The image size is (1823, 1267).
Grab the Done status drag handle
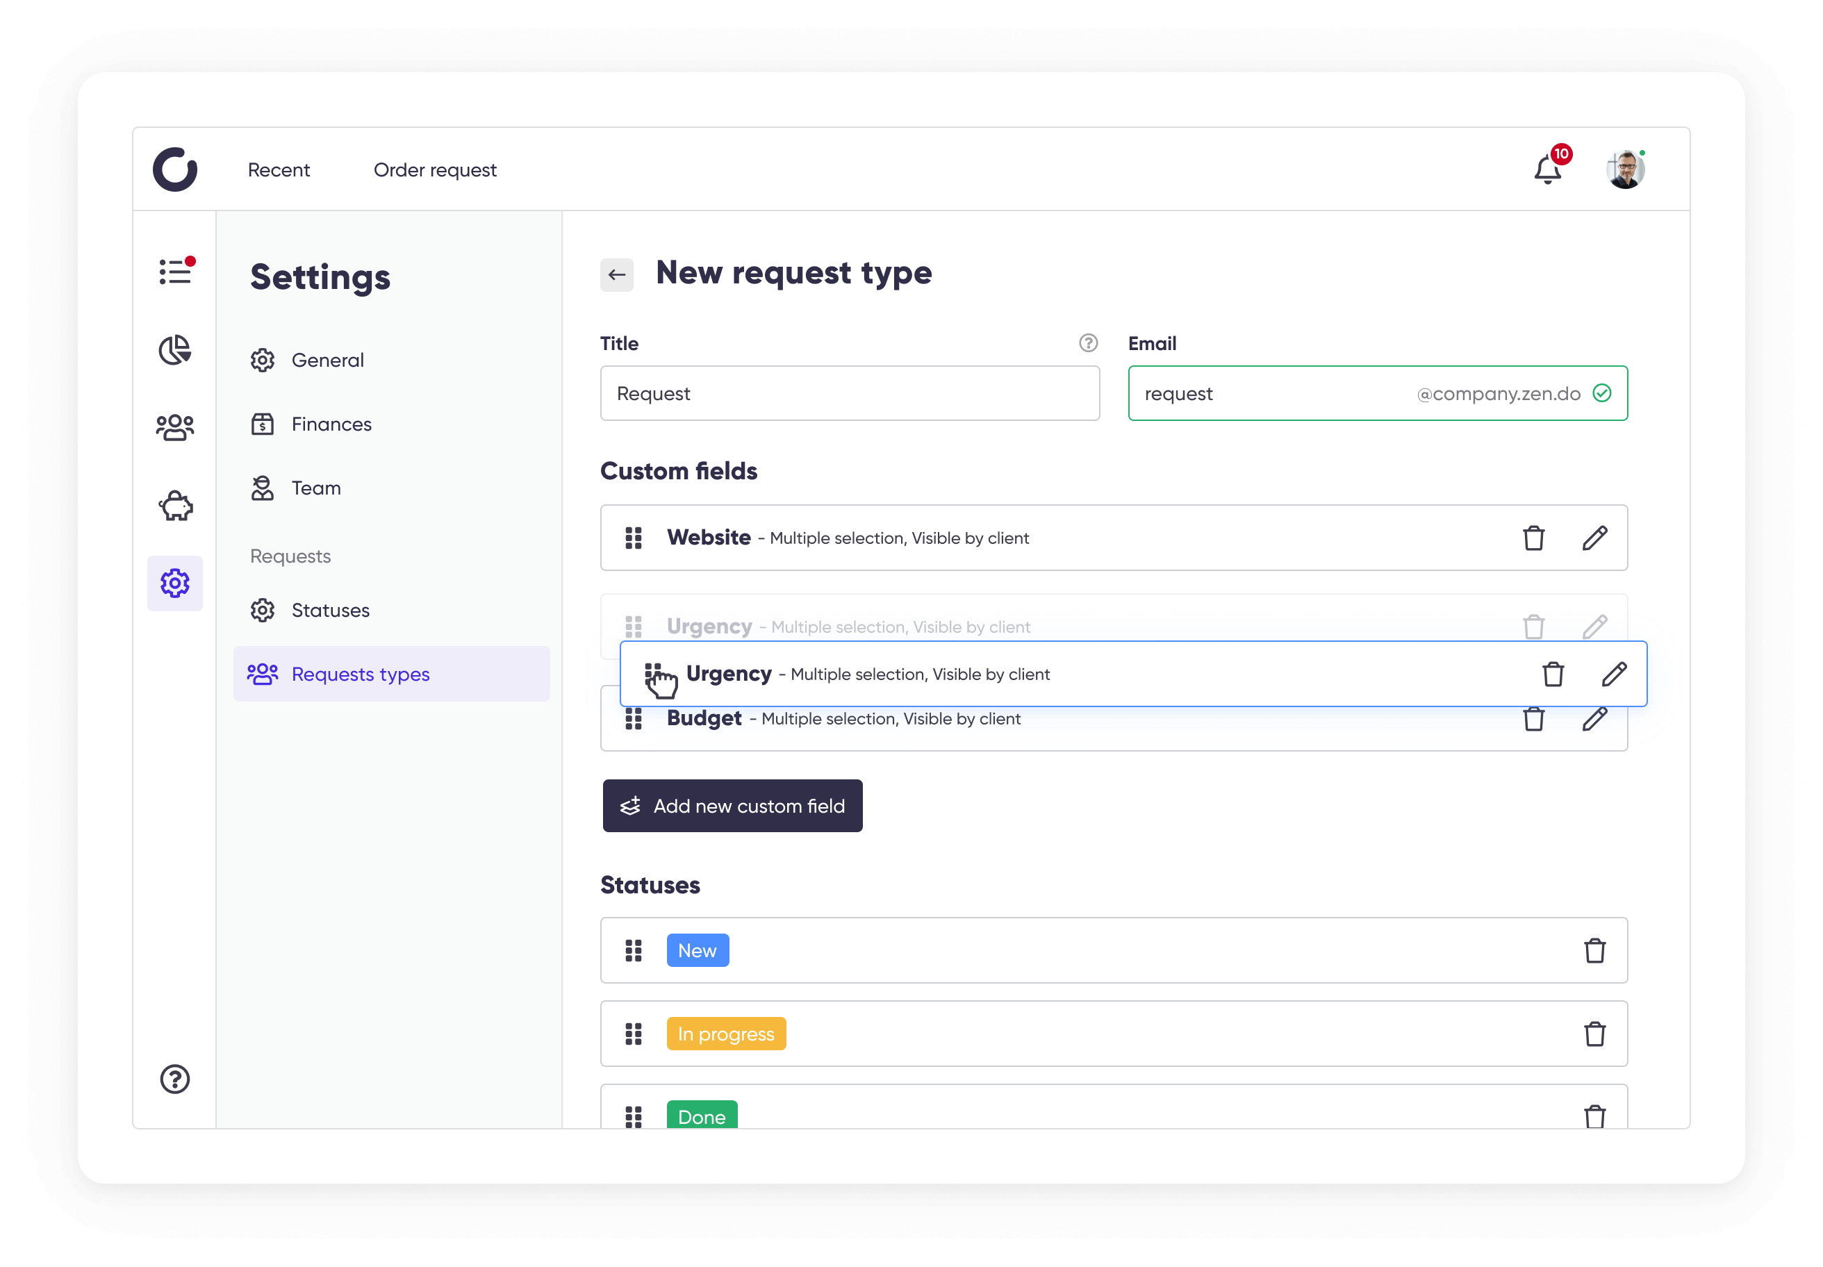(x=634, y=1116)
